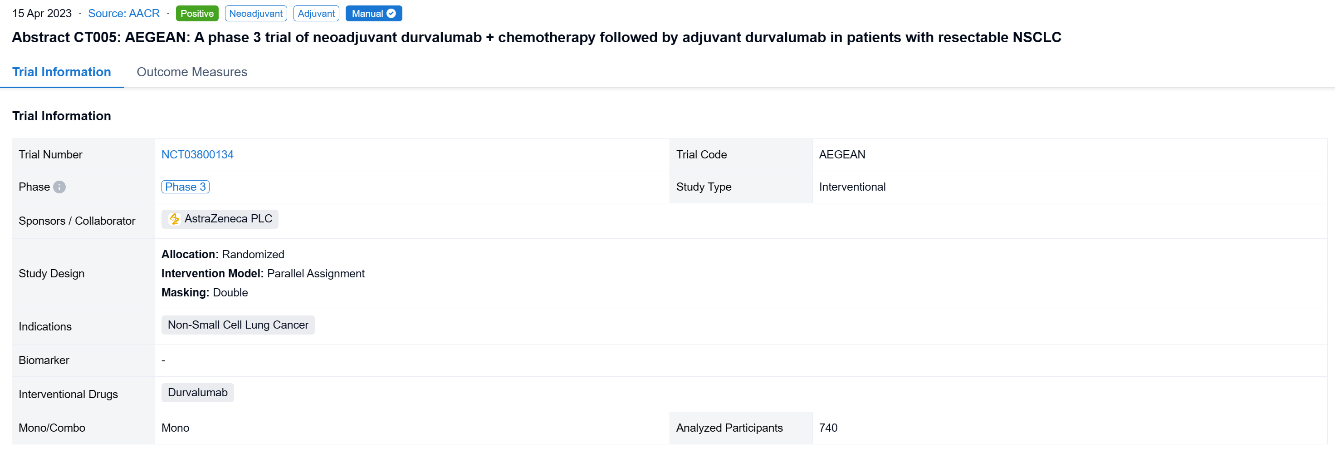Click the Manual badge checkmark icon
Image resolution: width=1335 pixels, height=458 pixels.
391,14
